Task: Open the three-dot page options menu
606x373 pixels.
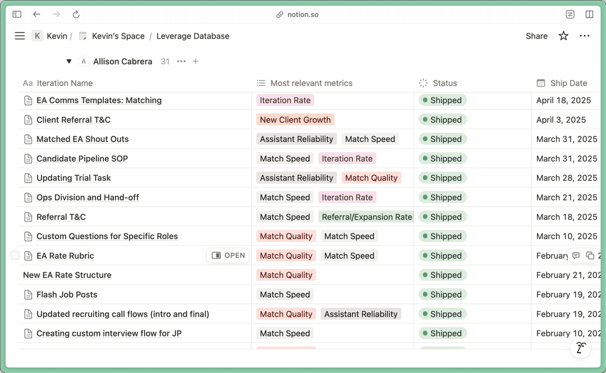Action: 585,36
